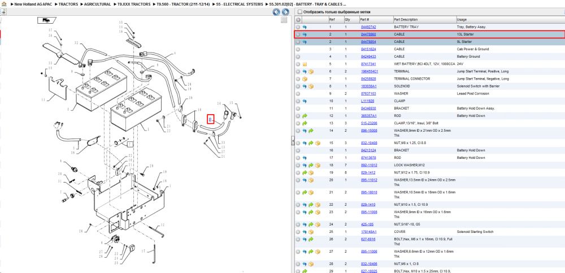Click the Qty column header
This screenshot has width=565, height=273.
[x=351, y=19]
